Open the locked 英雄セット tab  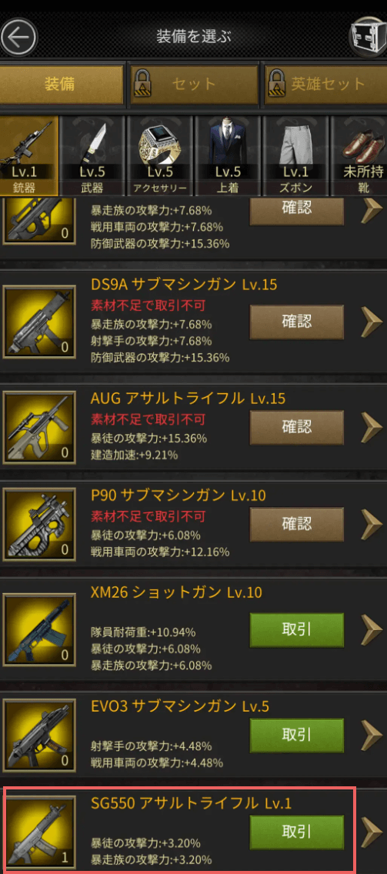325,85
